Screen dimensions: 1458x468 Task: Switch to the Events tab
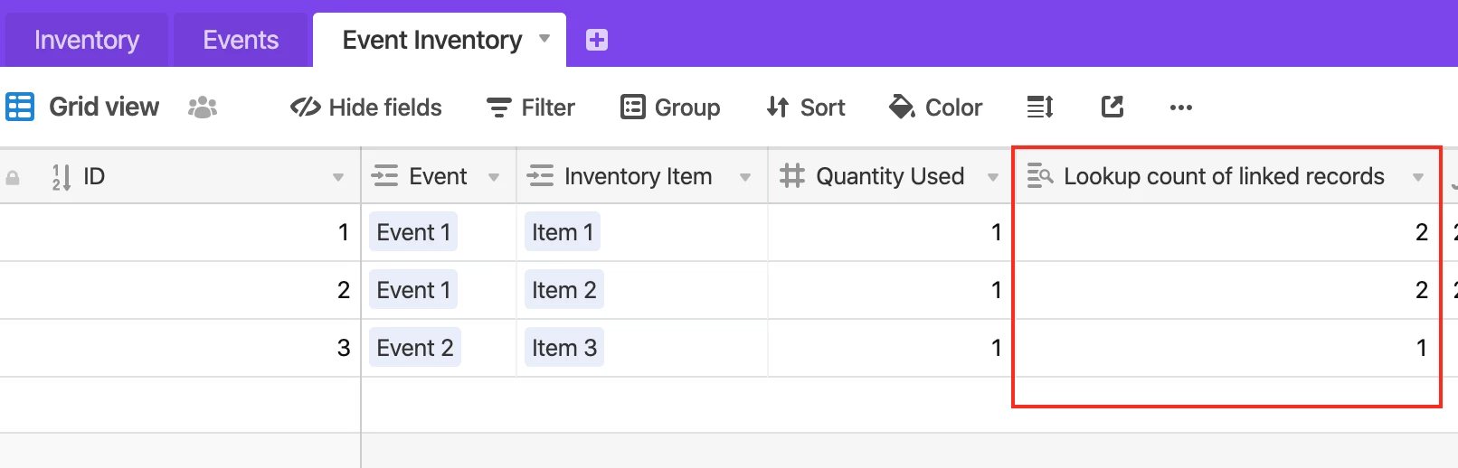[241, 40]
